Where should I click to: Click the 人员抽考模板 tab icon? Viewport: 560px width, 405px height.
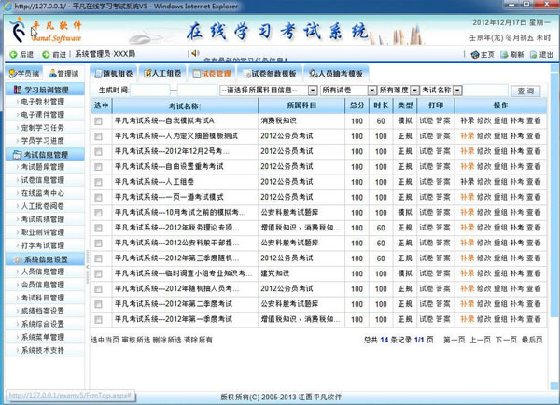(x=314, y=74)
